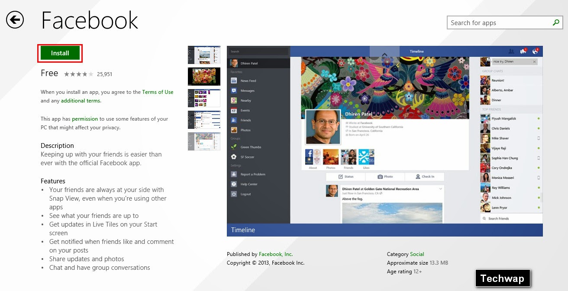
Task: Select the third screenshot thumbnail
Action: [204, 98]
